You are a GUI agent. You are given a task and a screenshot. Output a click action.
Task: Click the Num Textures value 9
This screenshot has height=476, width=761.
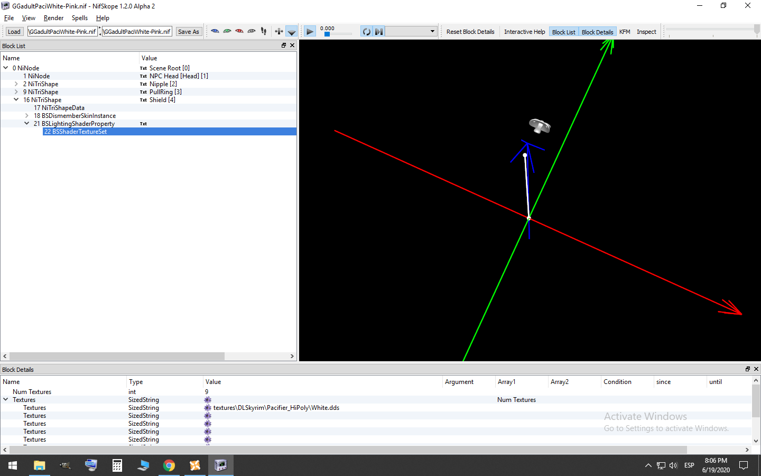tap(207, 392)
